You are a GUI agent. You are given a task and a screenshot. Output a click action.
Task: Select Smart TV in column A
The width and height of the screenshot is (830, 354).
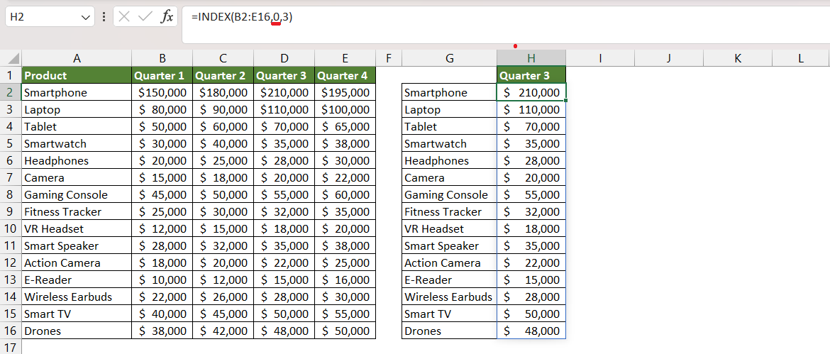pyautogui.click(x=77, y=314)
